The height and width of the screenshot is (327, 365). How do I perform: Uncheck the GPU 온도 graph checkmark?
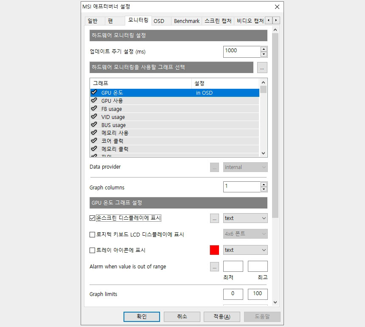94,93
